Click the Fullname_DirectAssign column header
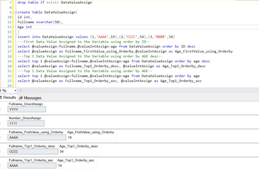Screen dimensions: 259x170 click(x=27, y=104)
